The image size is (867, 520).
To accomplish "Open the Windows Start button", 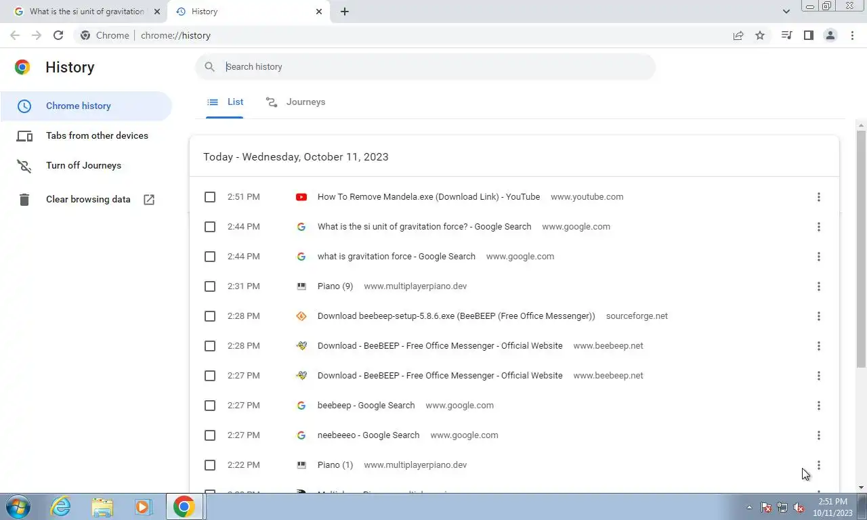I will click(18, 506).
